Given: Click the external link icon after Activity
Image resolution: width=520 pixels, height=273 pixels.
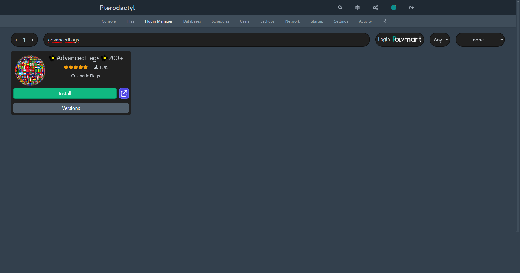Looking at the screenshot, I should (x=384, y=21).
